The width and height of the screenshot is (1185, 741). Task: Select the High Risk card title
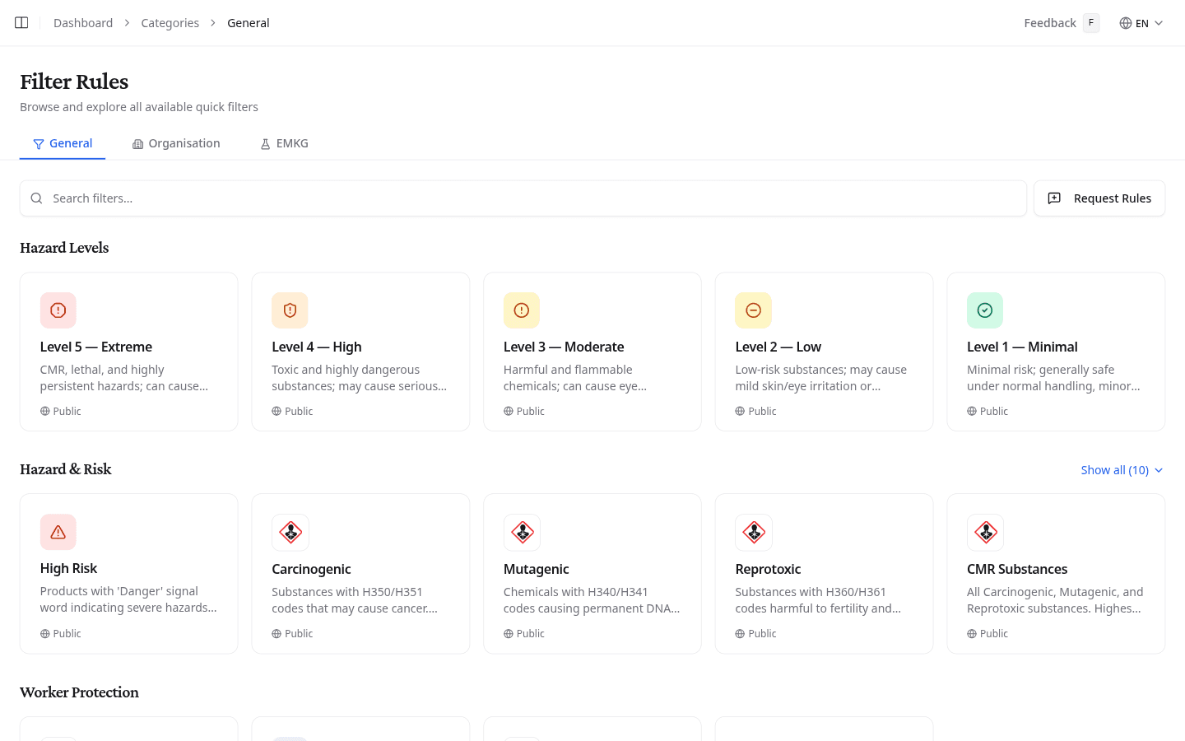click(68, 568)
